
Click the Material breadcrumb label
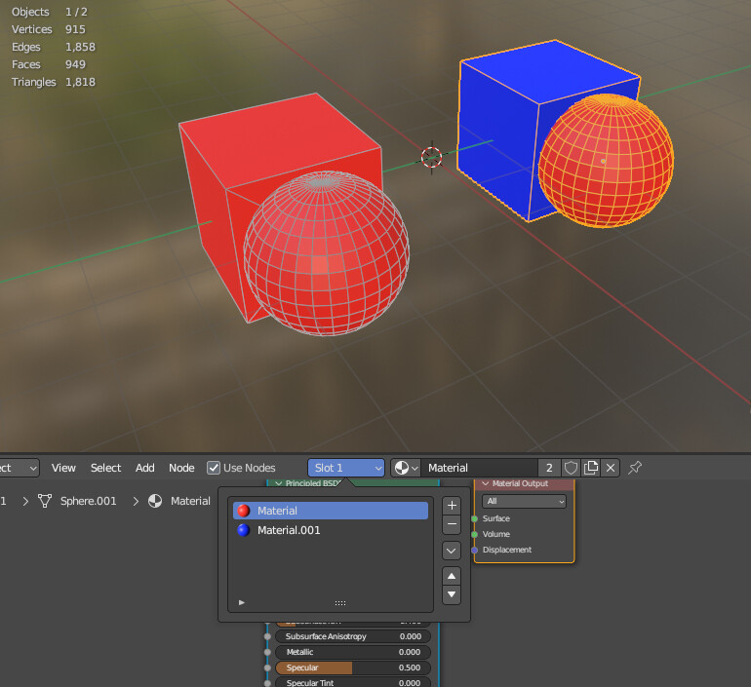pyautogui.click(x=190, y=501)
